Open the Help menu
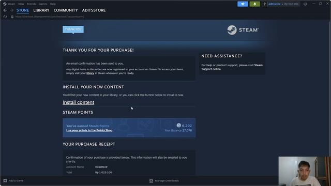331x186 pixels. [x=53, y=4]
